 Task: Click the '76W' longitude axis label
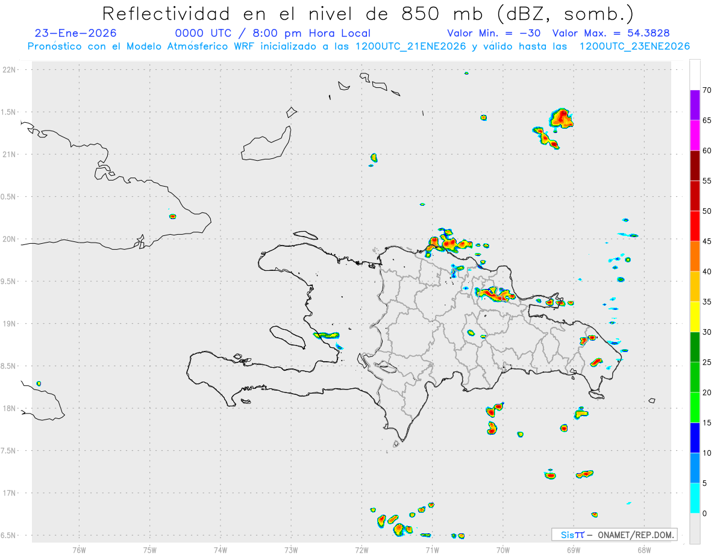click(79, 550)
